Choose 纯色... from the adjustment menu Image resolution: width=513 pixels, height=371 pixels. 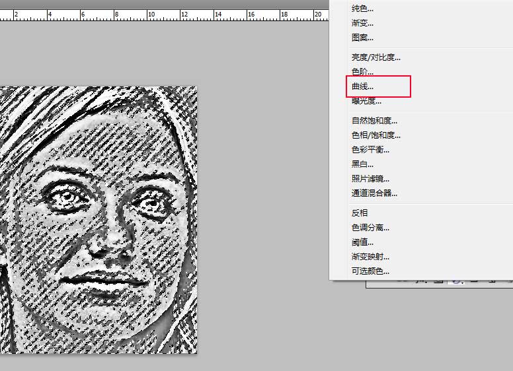(362, 9)
